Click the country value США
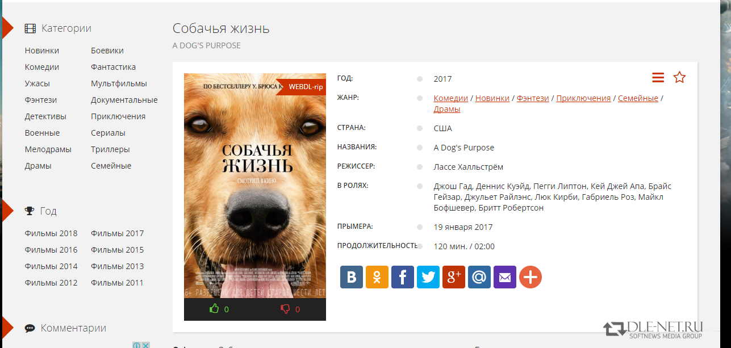The image size is (731, 348). coord(443,128)
